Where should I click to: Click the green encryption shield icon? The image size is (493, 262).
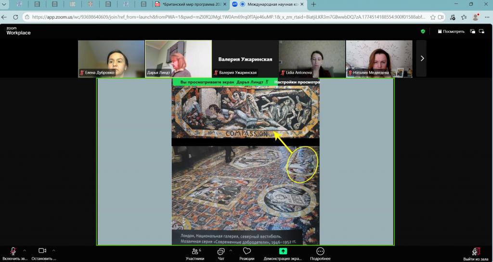tap(423, 31)
